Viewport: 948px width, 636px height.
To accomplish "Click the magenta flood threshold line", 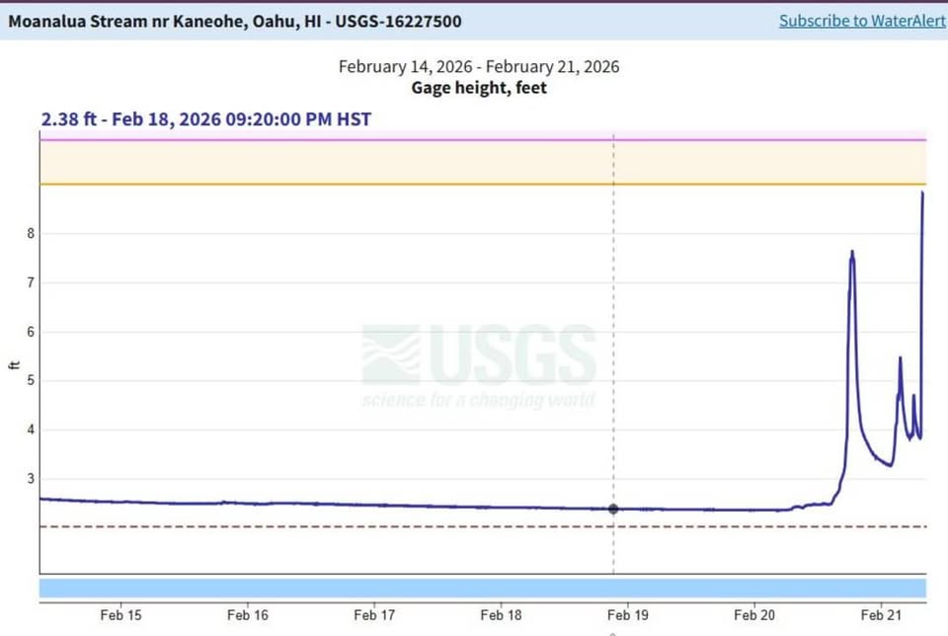I will [483, 140].
